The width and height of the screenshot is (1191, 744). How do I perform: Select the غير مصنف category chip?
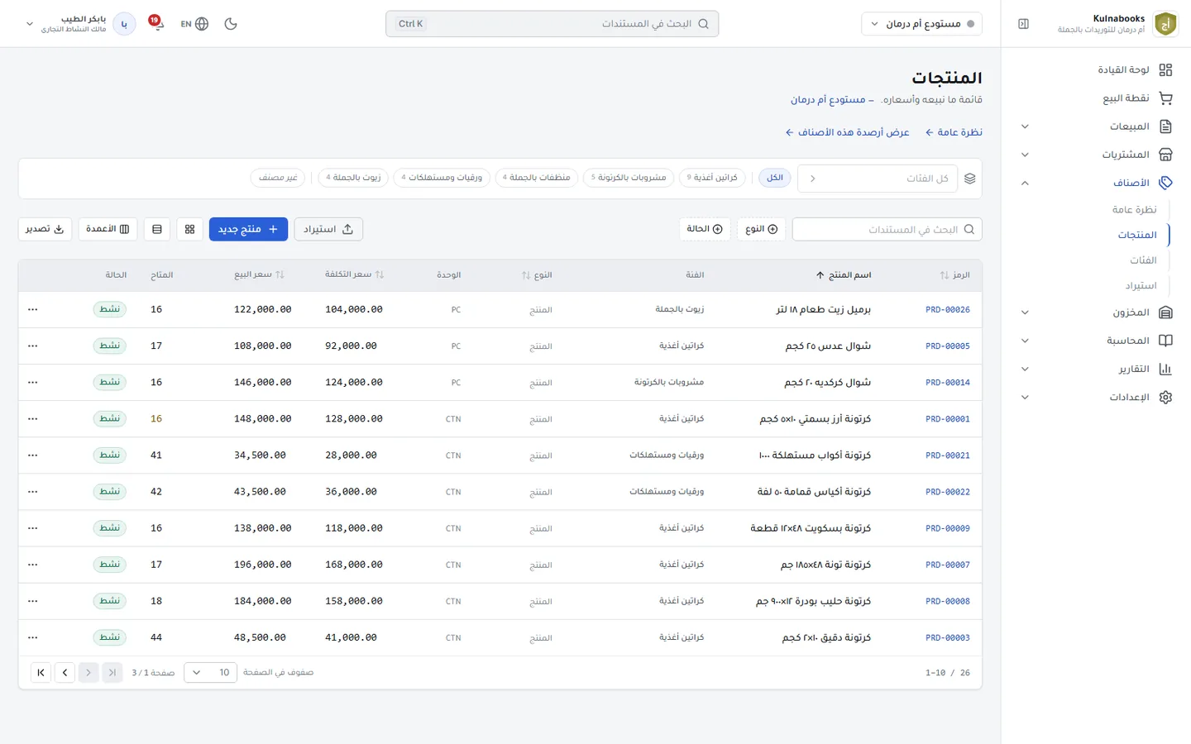(x=278, y=178)
